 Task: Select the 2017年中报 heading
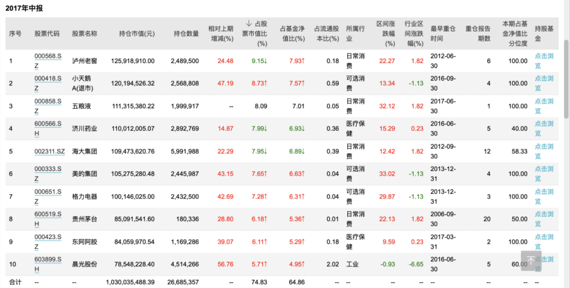(24, 8)
